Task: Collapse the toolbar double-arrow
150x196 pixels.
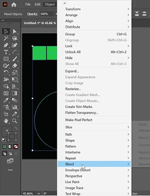Action: (3, 20)
